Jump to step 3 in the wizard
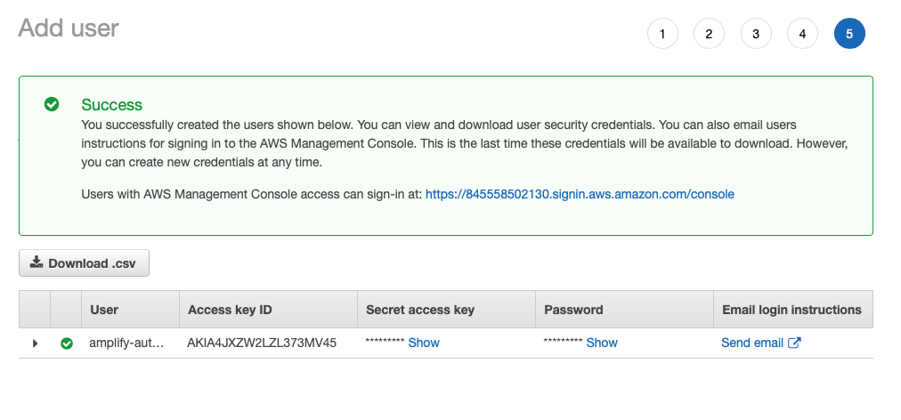 (756, 34)
